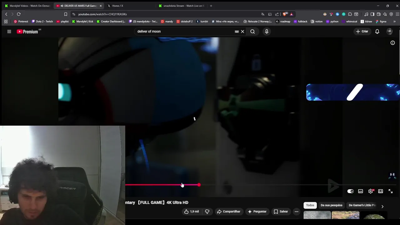Screen dimensions: 400x225
Task: Select Da sua pesquisa chip
Action: 332,205
